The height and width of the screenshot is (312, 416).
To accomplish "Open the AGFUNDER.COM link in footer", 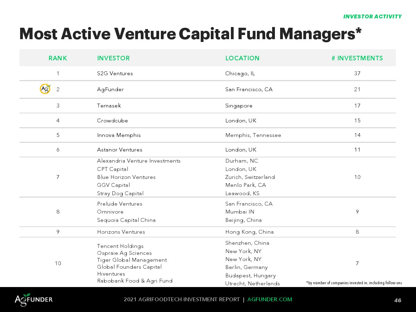I will (x=270, y=300).
